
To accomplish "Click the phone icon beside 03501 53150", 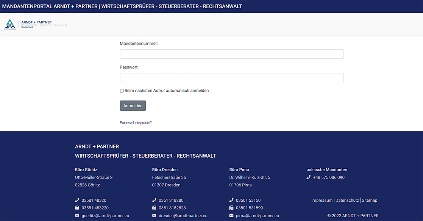I will (231, 200).
